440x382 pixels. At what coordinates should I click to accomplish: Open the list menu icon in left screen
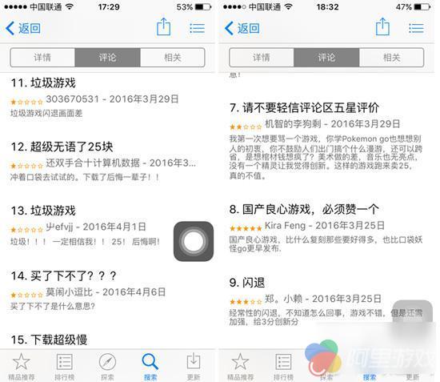tap(197, 28)
